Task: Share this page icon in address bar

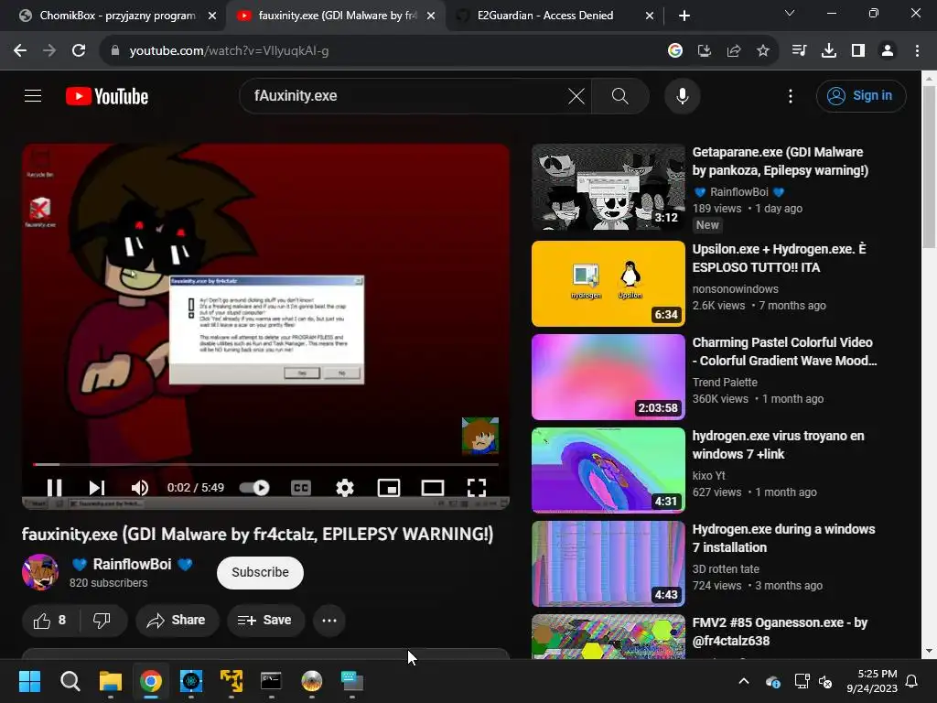Action: [734, 51]
